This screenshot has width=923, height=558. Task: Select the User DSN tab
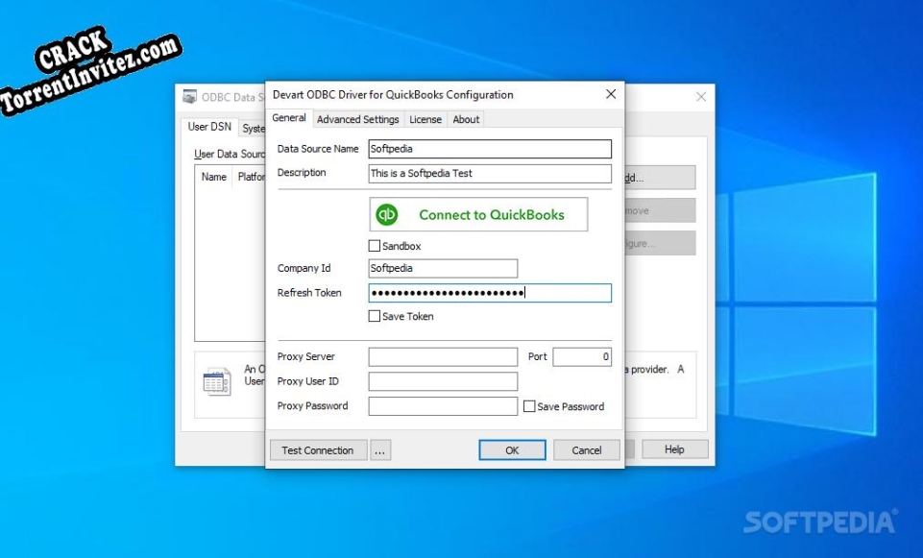208,126
